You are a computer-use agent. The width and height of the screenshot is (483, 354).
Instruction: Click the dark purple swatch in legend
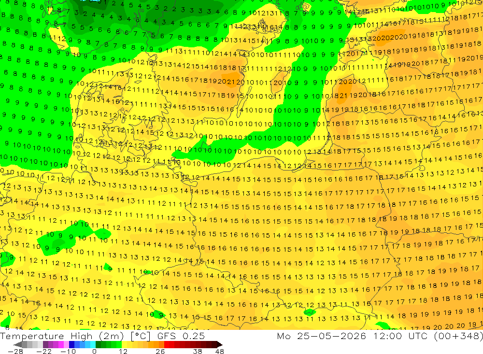point(45,344)
